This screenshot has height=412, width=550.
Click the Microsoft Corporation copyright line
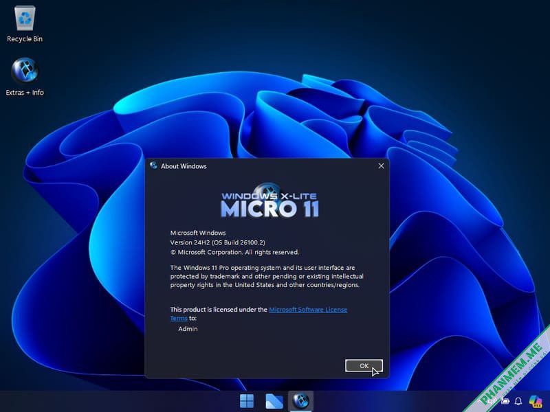(234, 252)
